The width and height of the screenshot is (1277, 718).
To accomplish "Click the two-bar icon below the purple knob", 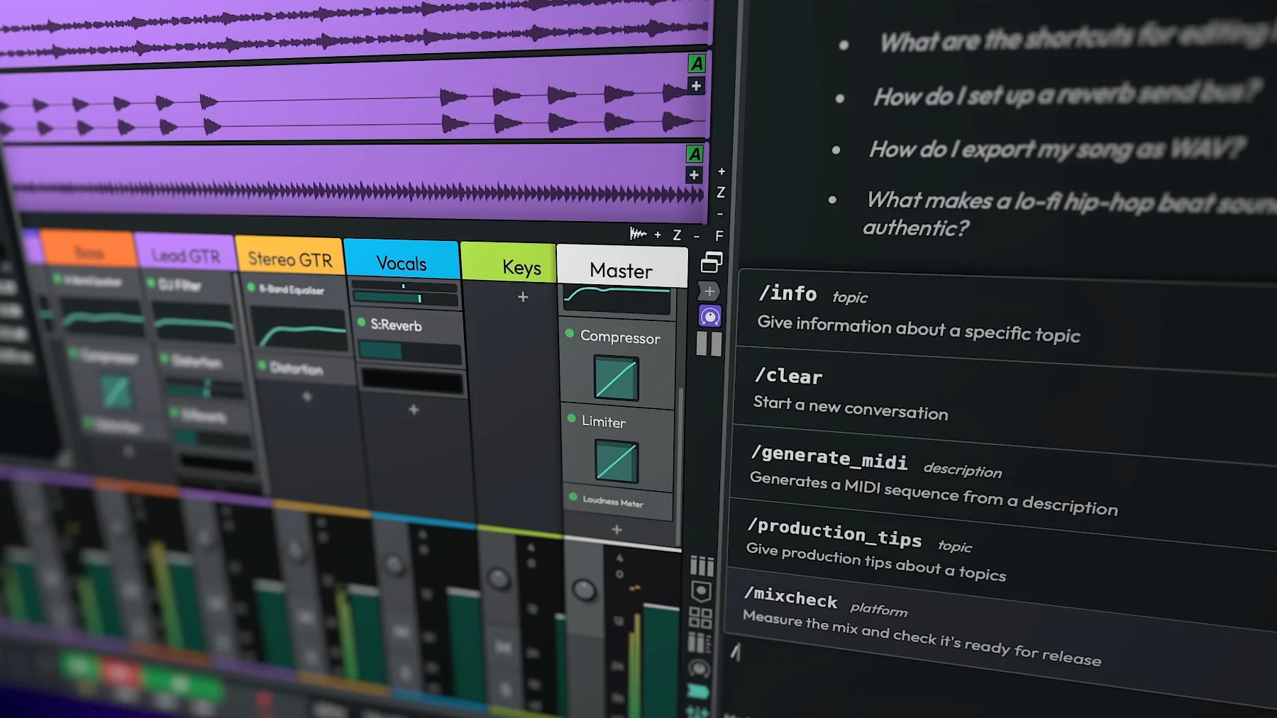I will click(709, 344).
